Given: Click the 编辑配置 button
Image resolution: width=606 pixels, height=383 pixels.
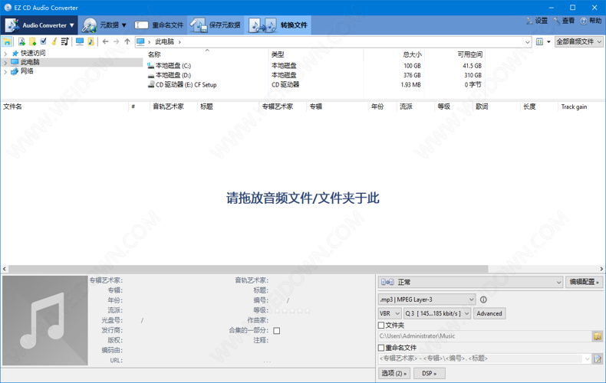Looking at the screenshot, I should (x=584, y=282).
